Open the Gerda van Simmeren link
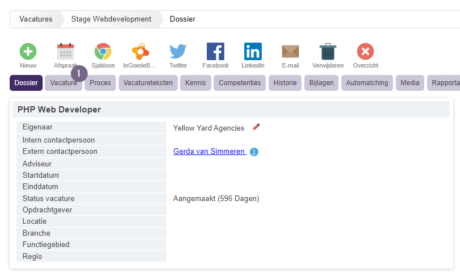Viewport: 460px width, 276px height. 209,151
